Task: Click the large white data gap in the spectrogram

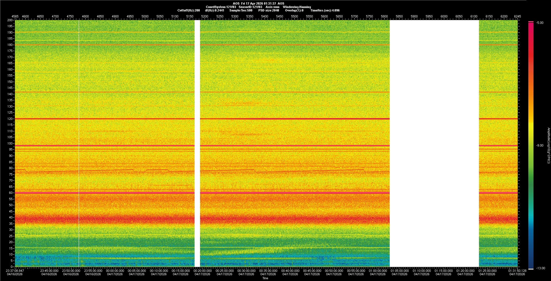Action: (434, 143)
